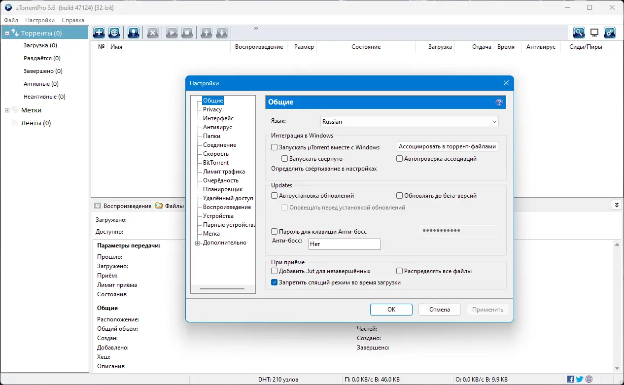
Task: Expand the Дополнительно settings node
Action: pyautogui.click(x=198, y=243)
